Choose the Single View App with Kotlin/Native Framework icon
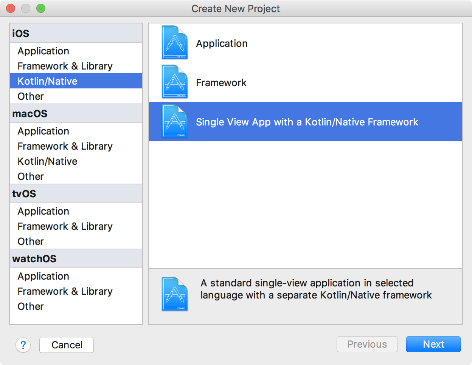This screenshot has width=472, height=365. pyautogui.click(x=175, y=121)
